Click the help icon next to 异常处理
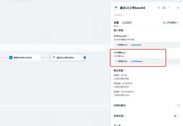Screen dimensions: 183x126 tap(125, 116)
